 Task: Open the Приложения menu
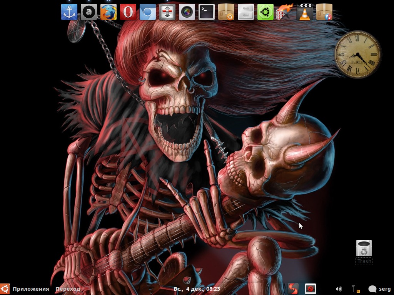pyautogui.click(x=31, y=289)
